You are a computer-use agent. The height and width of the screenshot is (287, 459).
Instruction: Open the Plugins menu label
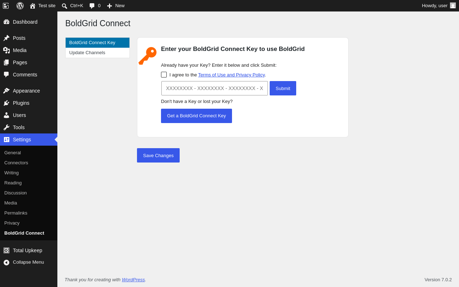click(x=21, y=103)
